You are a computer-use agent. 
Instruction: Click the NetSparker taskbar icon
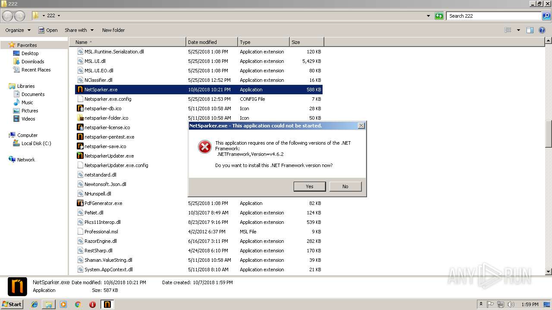pyautogui.click(x=107, y=304)
